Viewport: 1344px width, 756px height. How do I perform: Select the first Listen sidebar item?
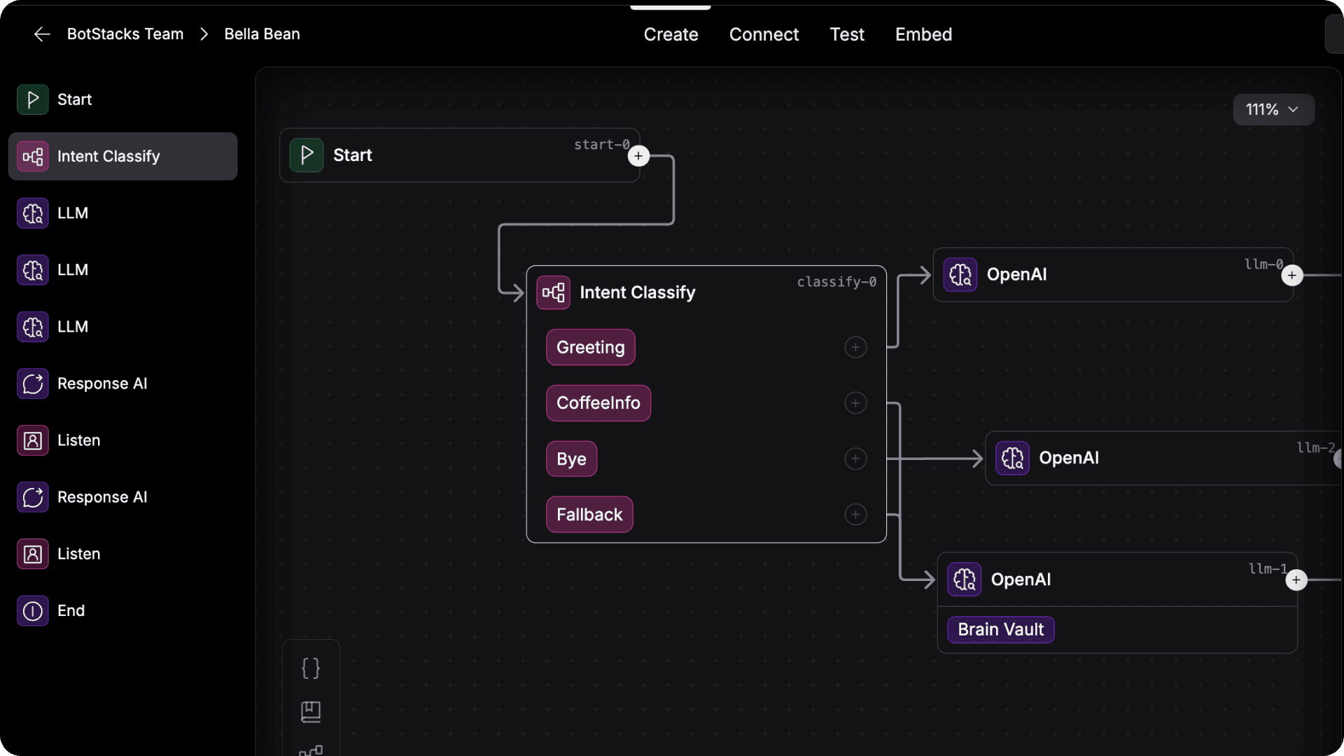click(x=78, y=440)
